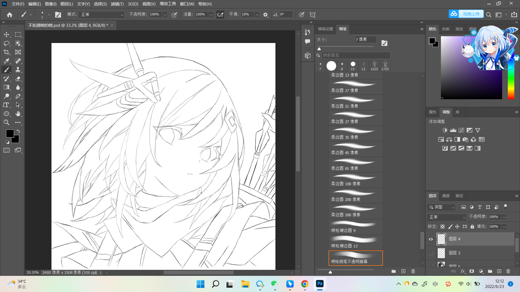This screenshot has width=520, height=292.
Task: Click the rainbow hue slider strip
Action: (x=511, y=68)
